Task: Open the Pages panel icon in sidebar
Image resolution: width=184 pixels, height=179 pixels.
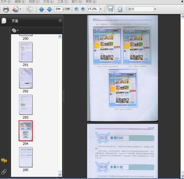Action: (x=4, y=21)
